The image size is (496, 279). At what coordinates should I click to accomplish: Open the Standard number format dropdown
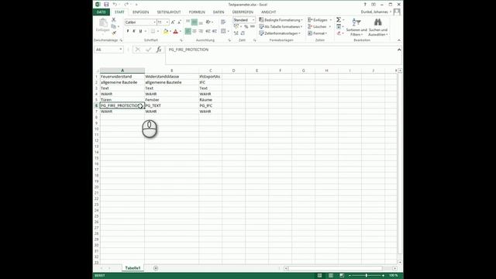253,20
